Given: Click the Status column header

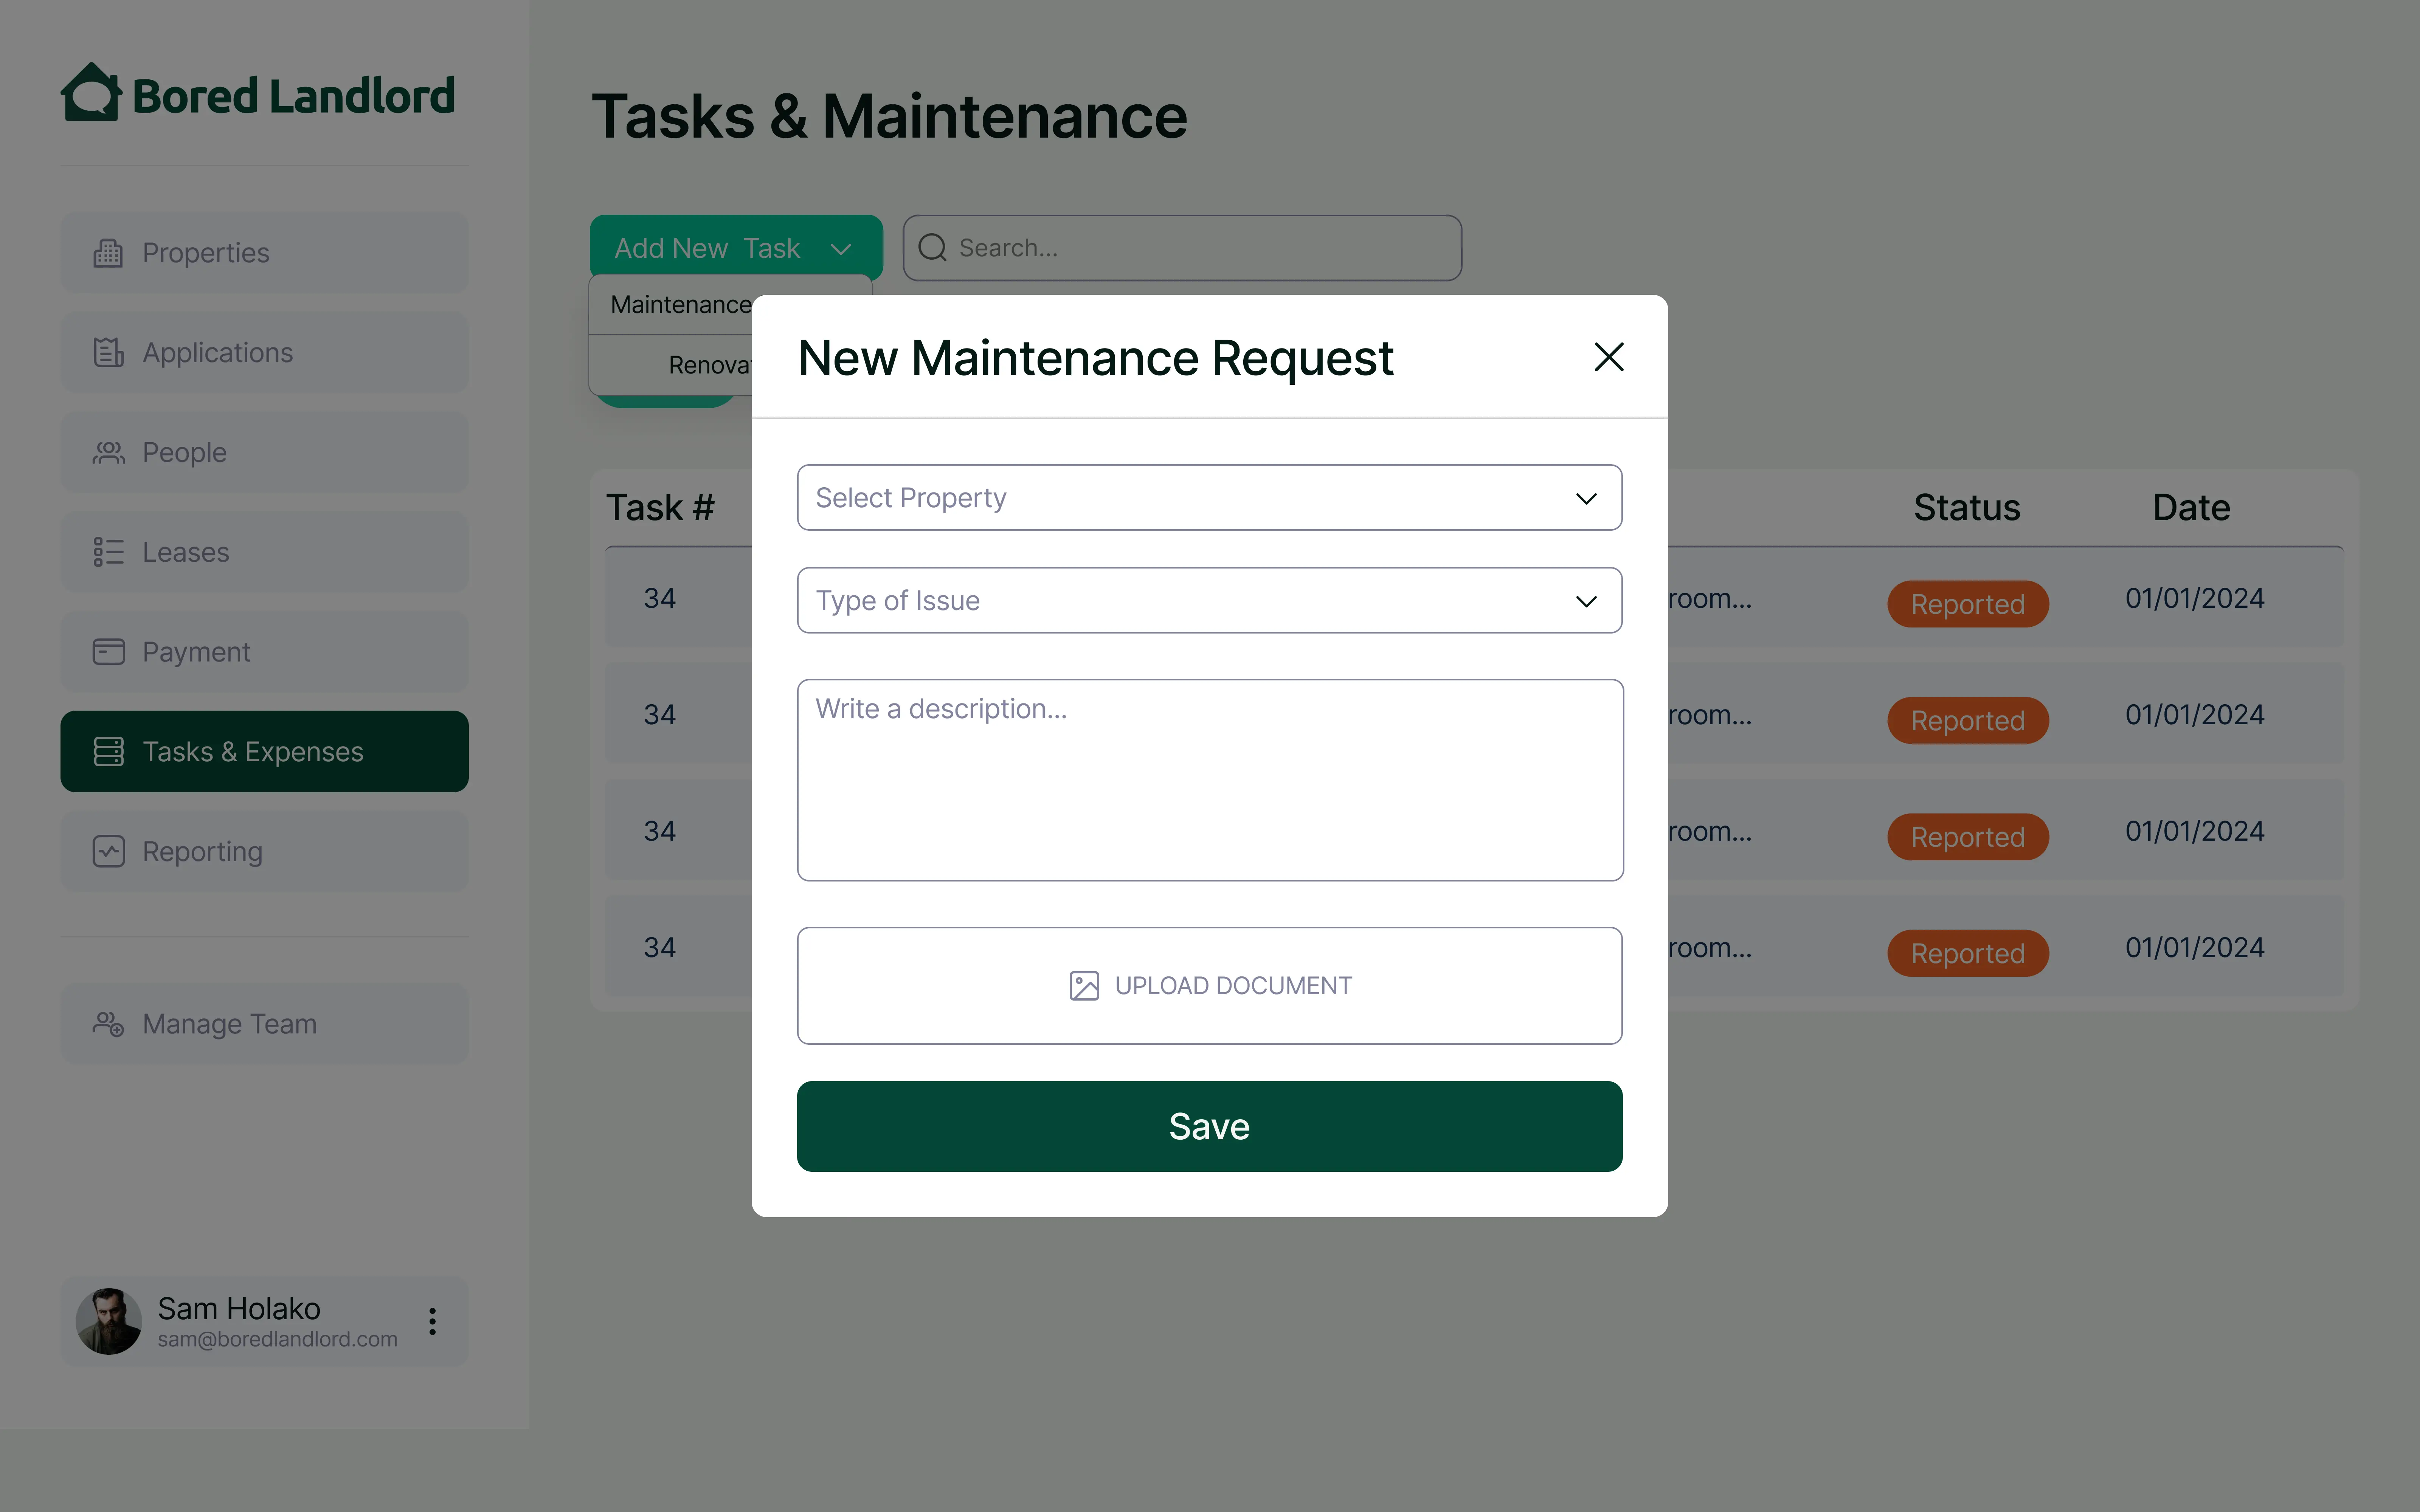Looking at the screenshot, I should [x=1967, y=508].
